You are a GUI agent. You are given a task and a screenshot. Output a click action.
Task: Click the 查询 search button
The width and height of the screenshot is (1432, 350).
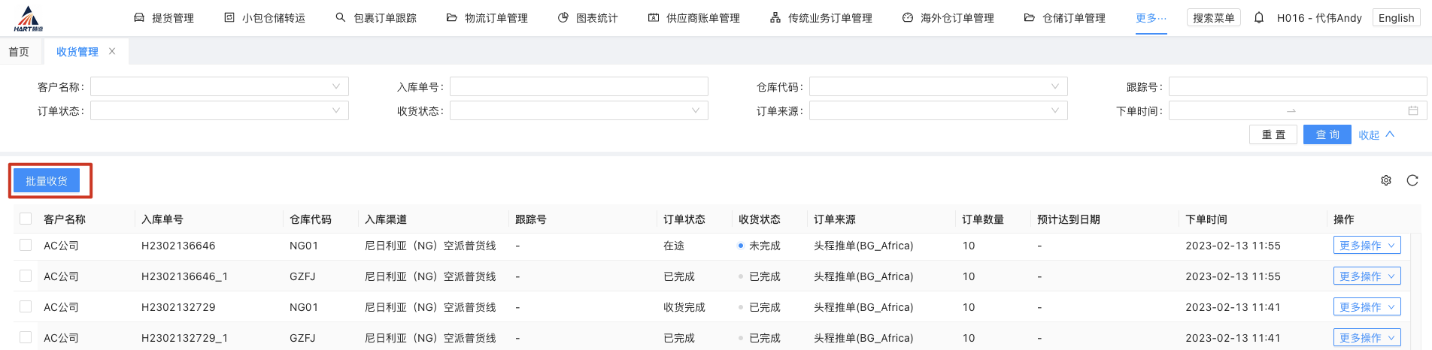pos(1327,134)
